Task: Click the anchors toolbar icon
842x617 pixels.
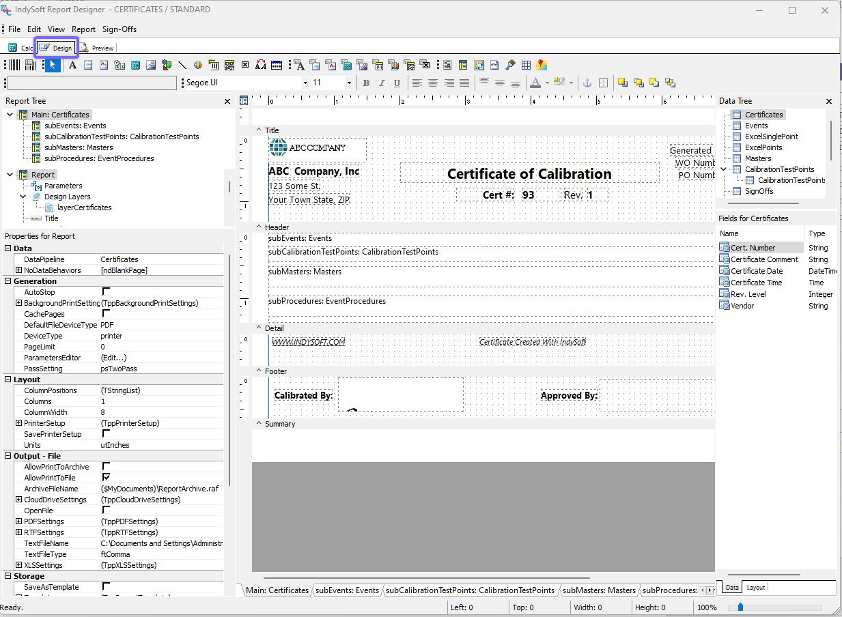Action: tap(587, 83)
